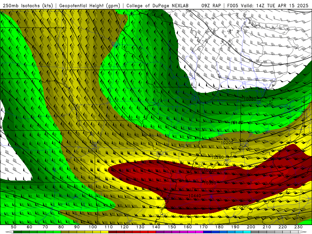Click the 180 value on the color scale

click(220, 227)
